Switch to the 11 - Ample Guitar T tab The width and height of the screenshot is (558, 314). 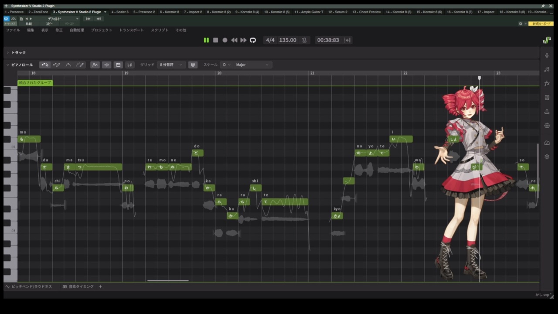309,12
